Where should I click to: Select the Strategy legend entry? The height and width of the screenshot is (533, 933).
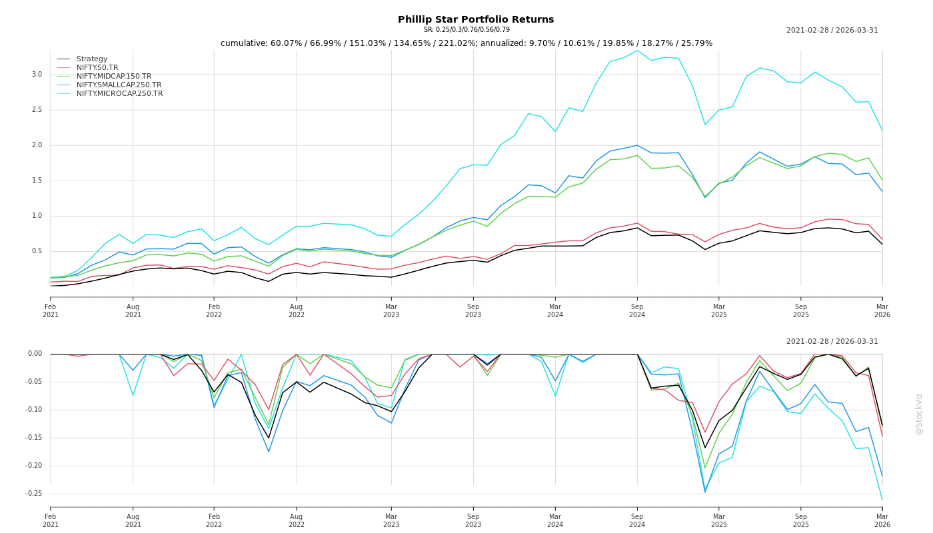tap(92, 59)
